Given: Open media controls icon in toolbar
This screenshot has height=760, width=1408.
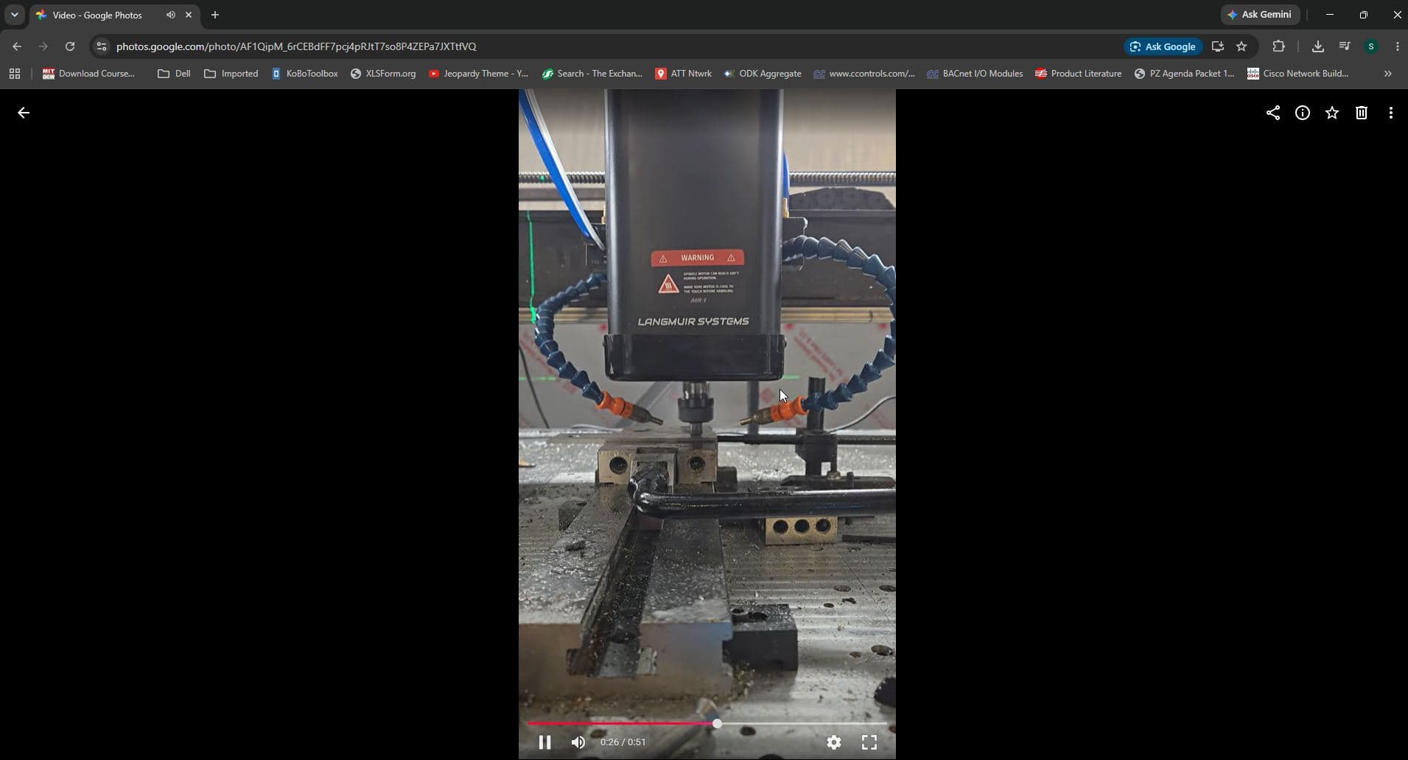Looking at the screenshot, I should (x=1345, y=46).
